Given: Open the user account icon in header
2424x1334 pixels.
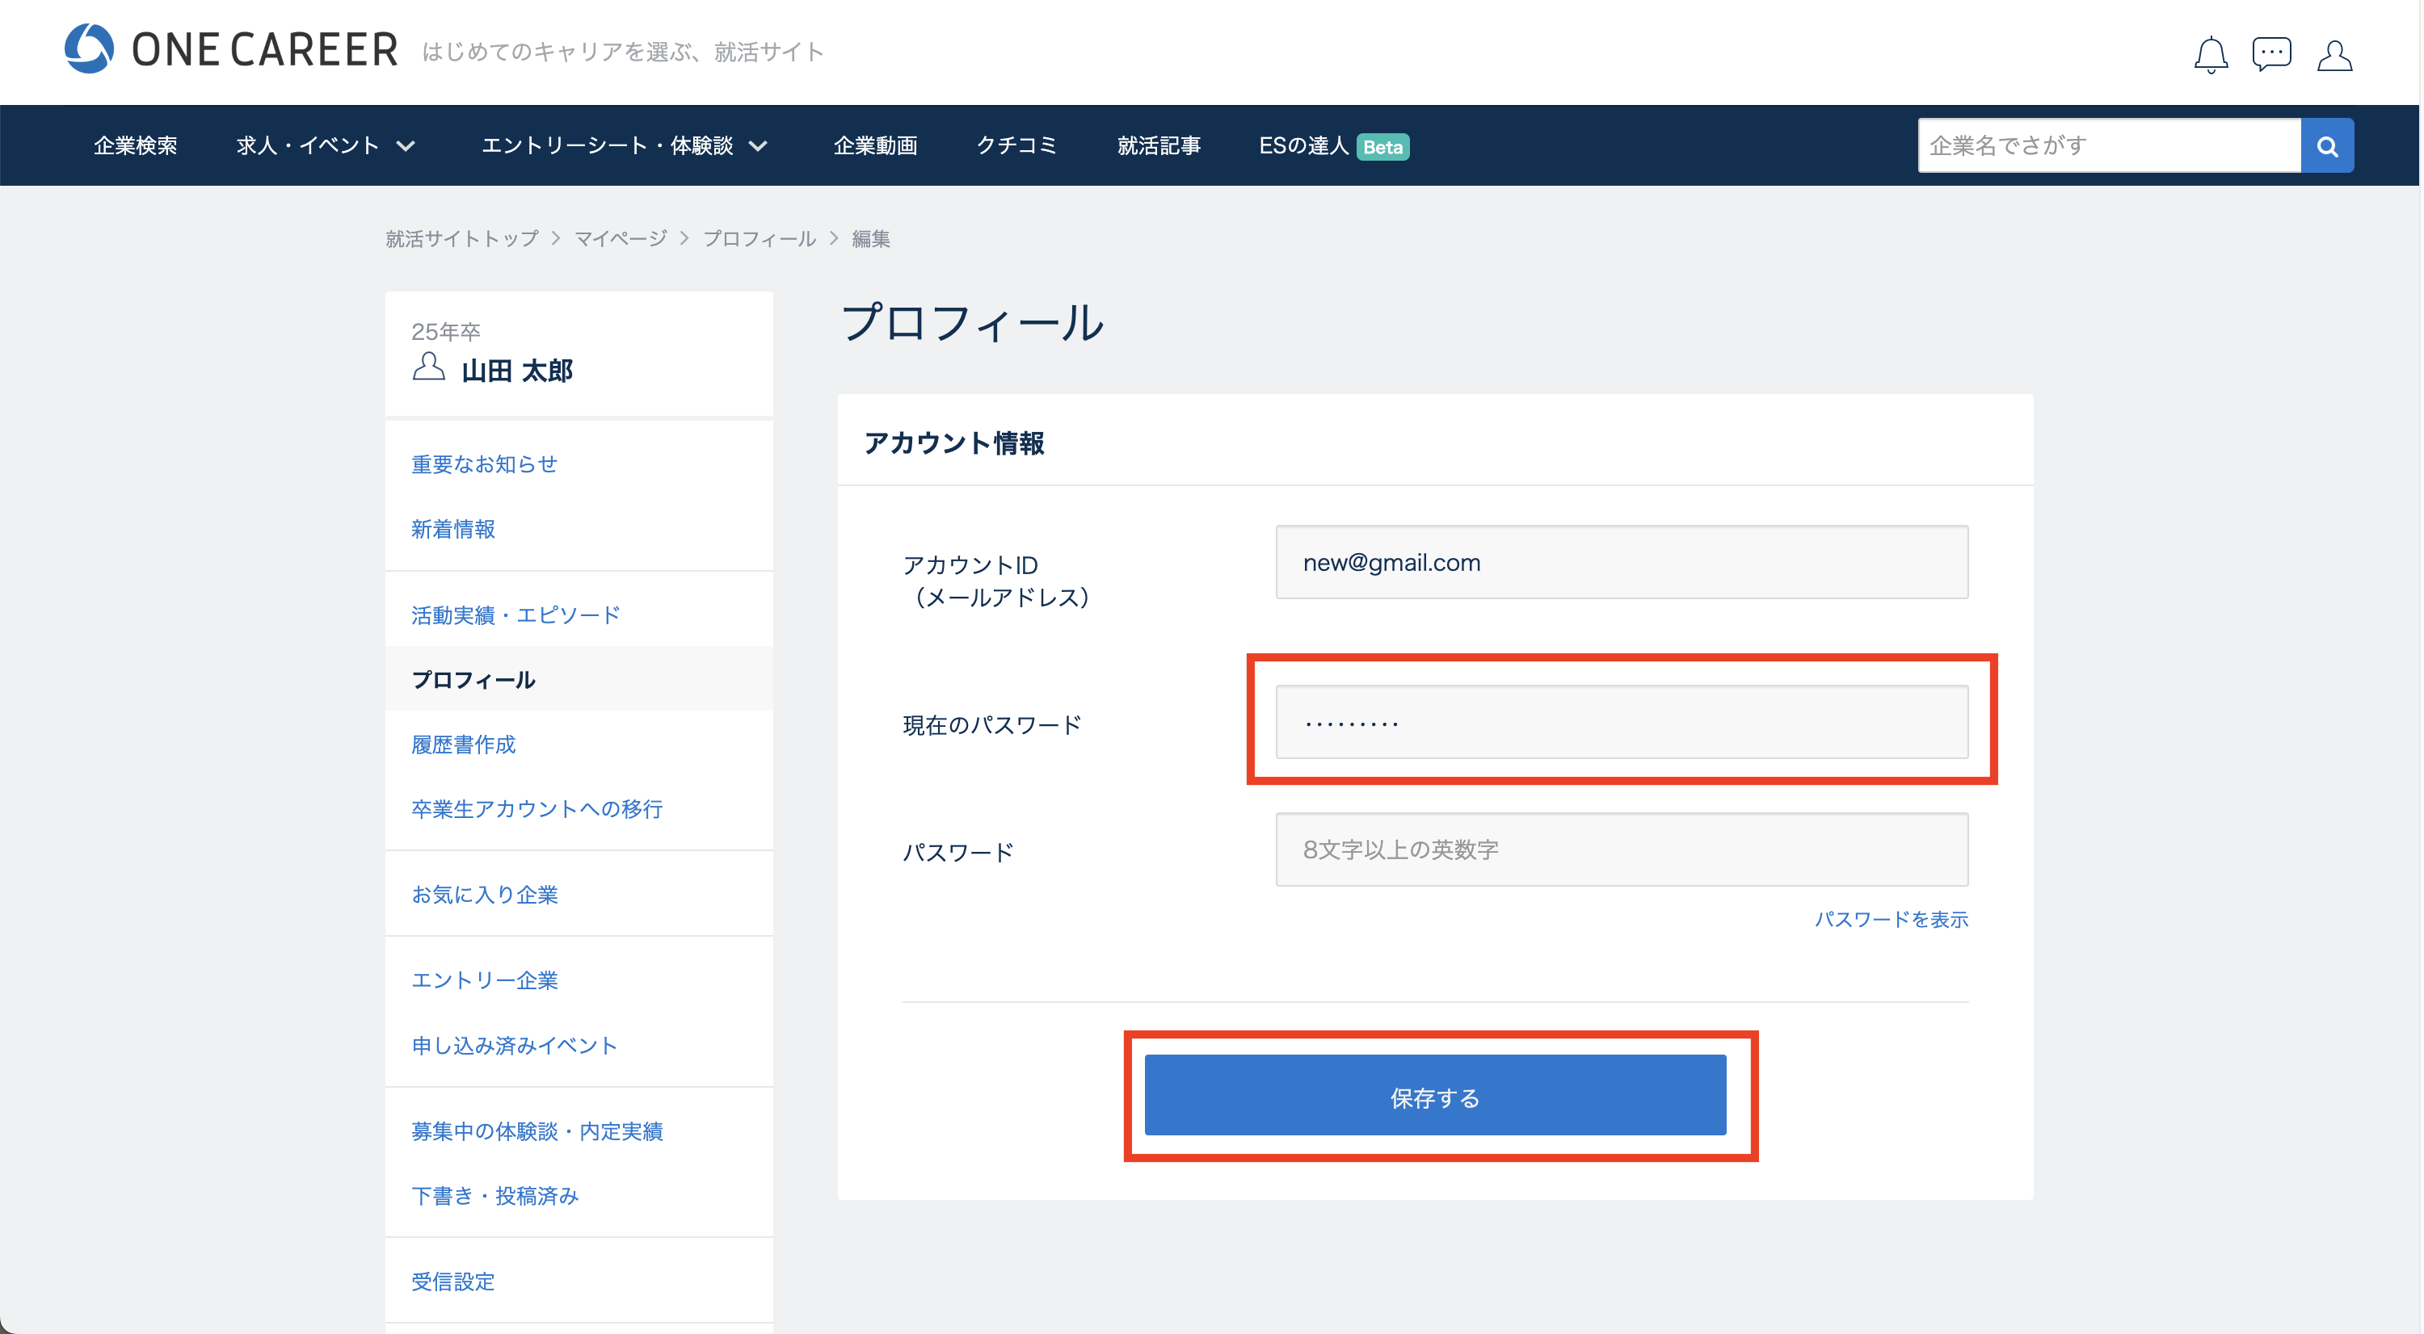Looking at the screenshot, I should pyautogui.click(x=2334, y=55).
